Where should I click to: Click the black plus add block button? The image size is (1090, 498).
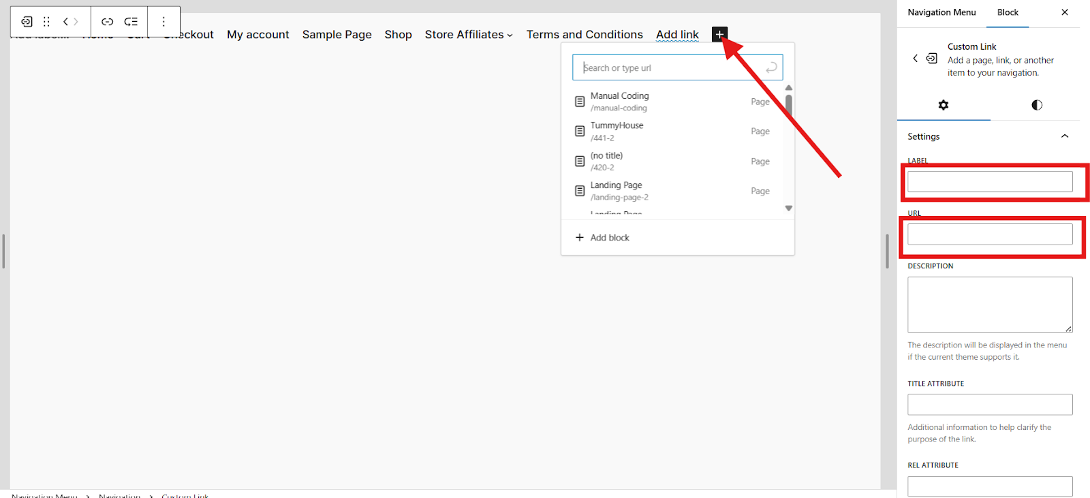point(719,34)
